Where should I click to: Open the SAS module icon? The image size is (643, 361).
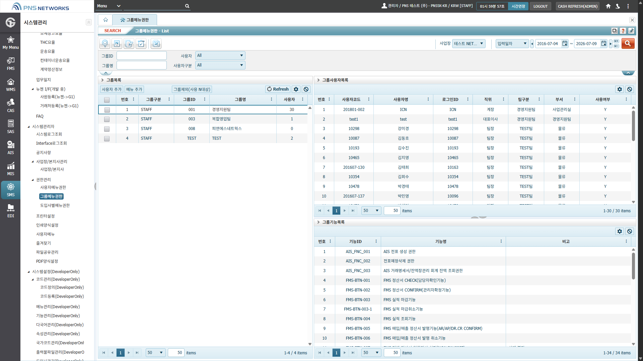(10, 127)
